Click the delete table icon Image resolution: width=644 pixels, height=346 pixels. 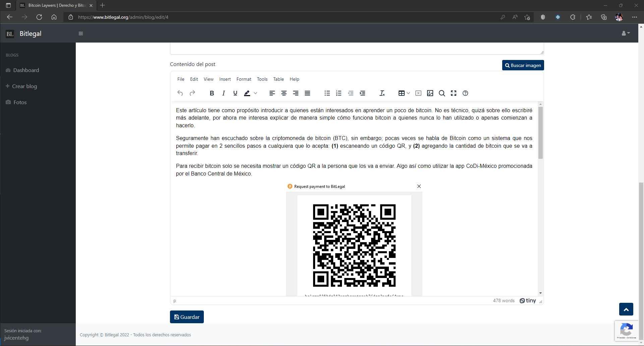418,93
